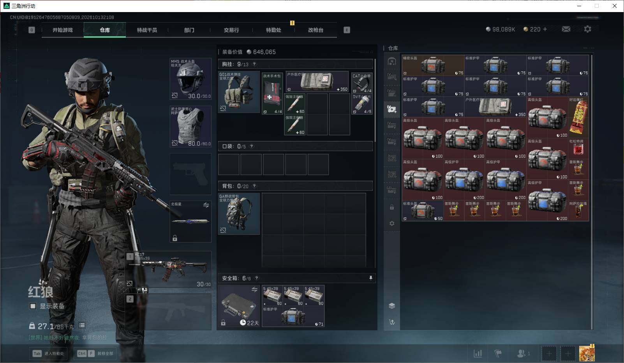Switch to the 开始游戏 tab

[x=63, y=30]
